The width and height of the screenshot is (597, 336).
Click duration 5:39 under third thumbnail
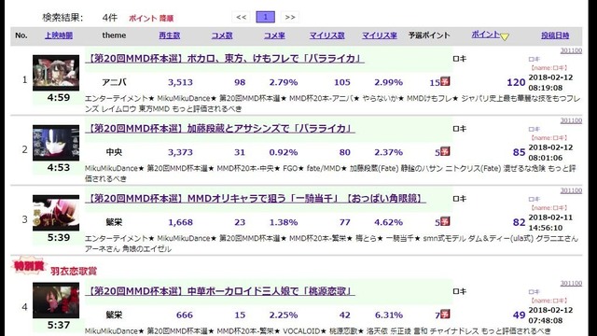click(59, 238)
